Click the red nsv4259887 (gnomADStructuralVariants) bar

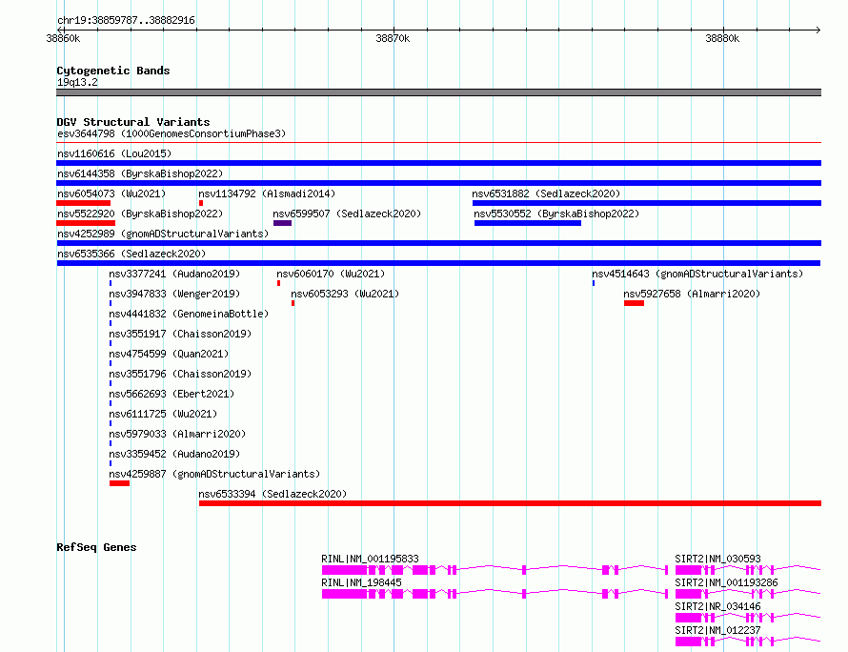119,483
